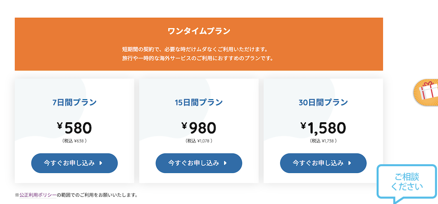Select the 7日間プラン title
This screenshot has width=438, height=204.
(74, 102)
